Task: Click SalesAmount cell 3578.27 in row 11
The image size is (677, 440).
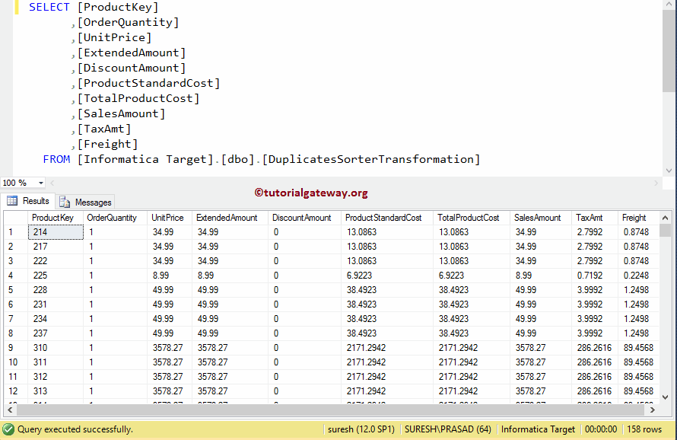Action: (541, 377)
